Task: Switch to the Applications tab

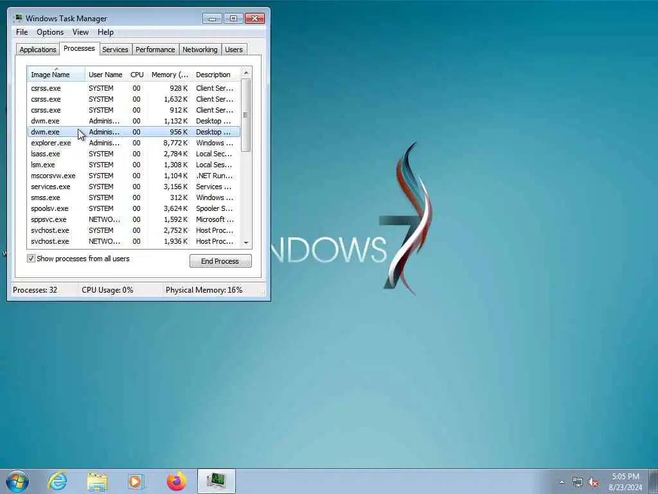Action: [38, 49]
